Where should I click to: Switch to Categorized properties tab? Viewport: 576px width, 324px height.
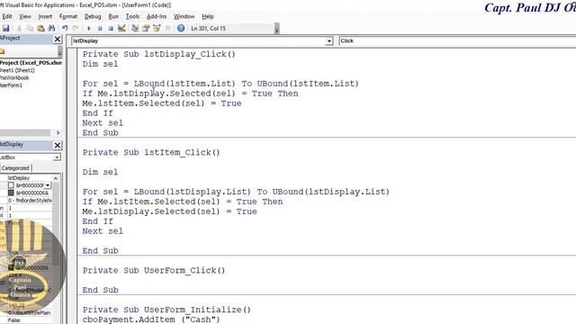tap(15, 168)
